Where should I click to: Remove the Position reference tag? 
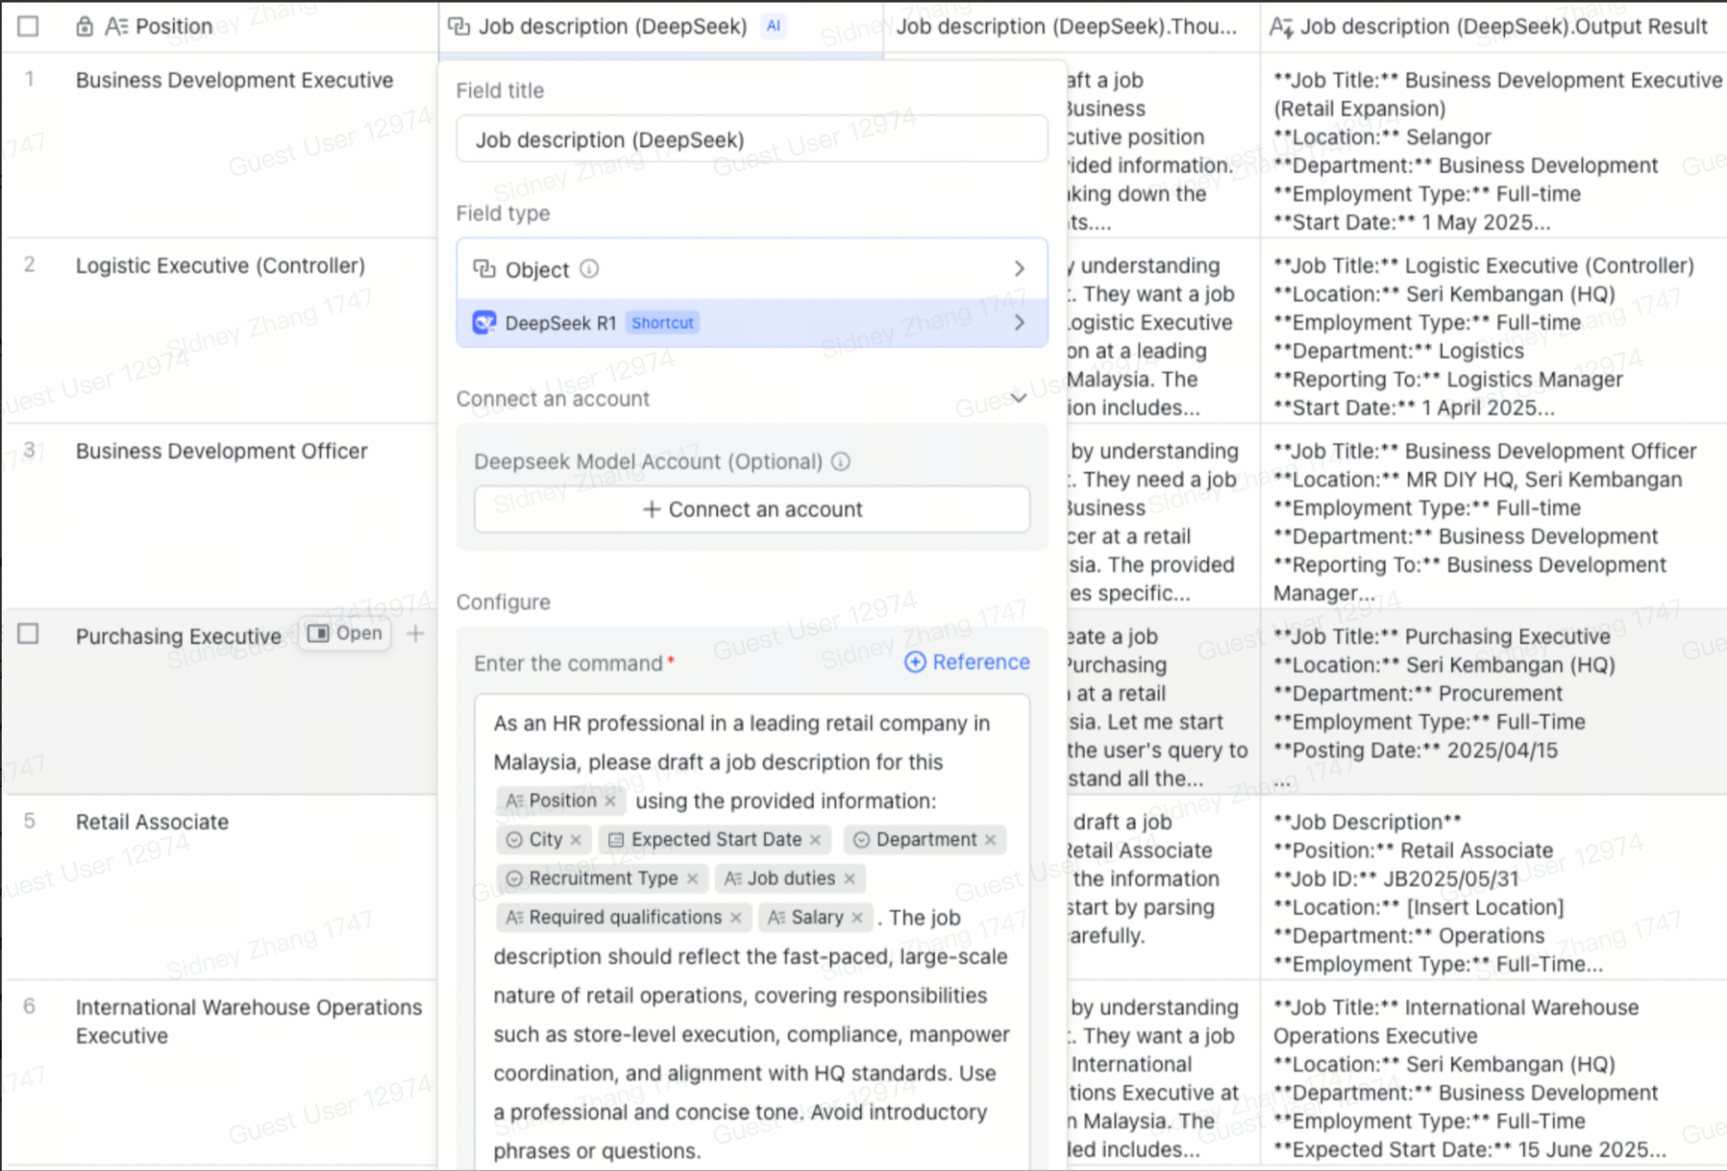tap(610, 801)
